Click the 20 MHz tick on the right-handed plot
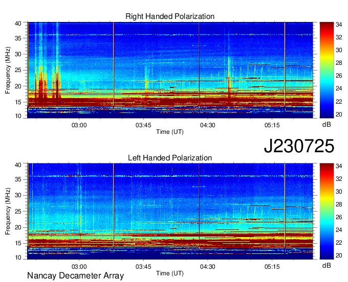348x282 pixels. (18, 86)
